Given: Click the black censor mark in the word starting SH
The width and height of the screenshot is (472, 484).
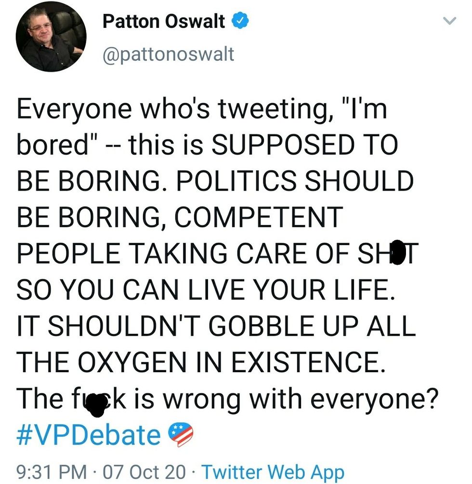Looking at the screenshot, I should pos(397,253).
